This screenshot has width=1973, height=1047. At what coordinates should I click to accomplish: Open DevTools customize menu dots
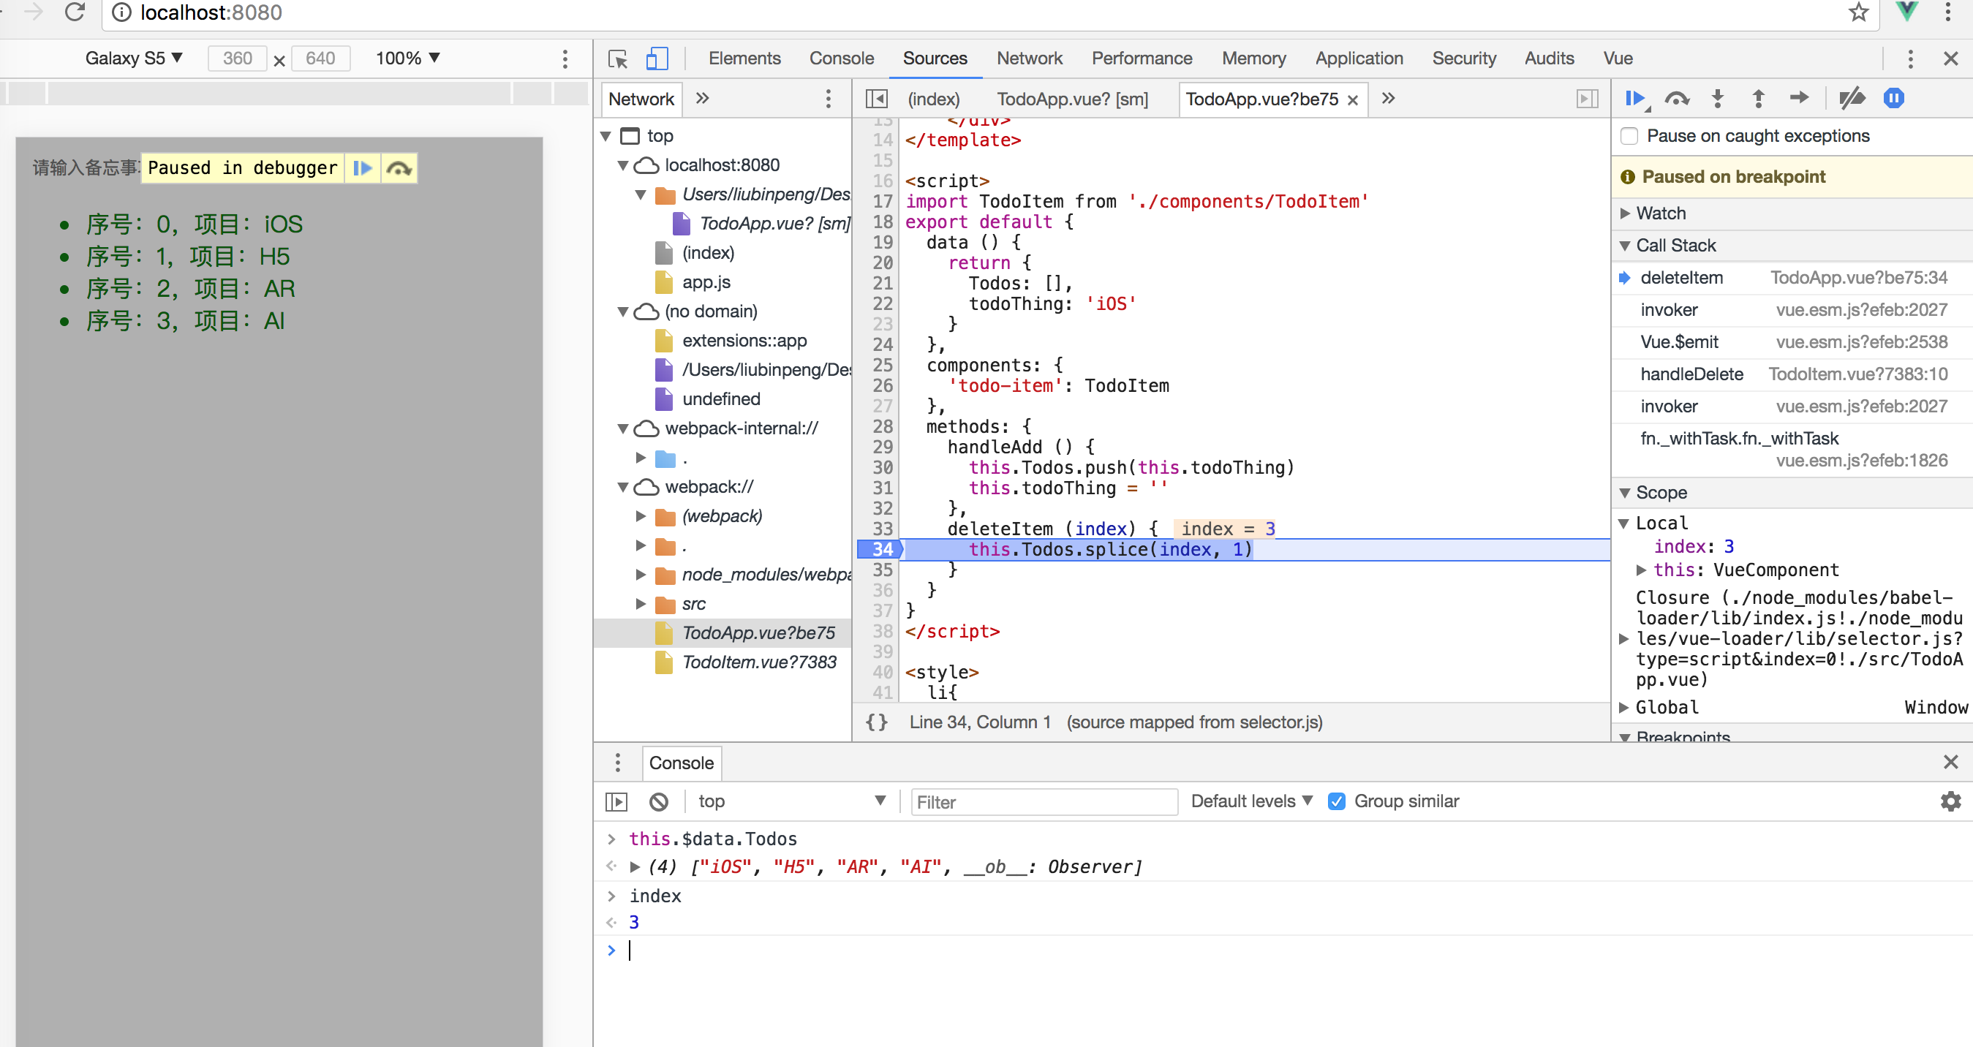1910,58
